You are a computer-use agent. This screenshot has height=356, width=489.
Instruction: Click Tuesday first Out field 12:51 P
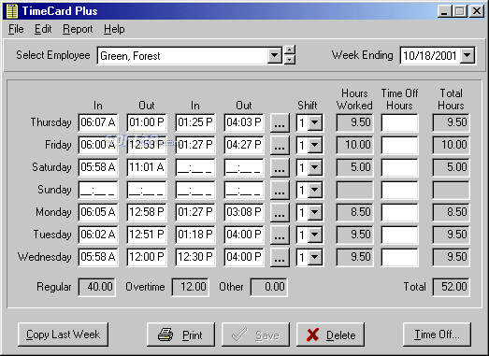[147, 235]
